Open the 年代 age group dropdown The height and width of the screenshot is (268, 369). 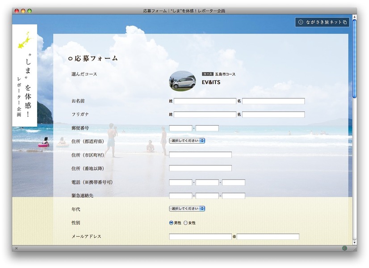coord(187,208)
